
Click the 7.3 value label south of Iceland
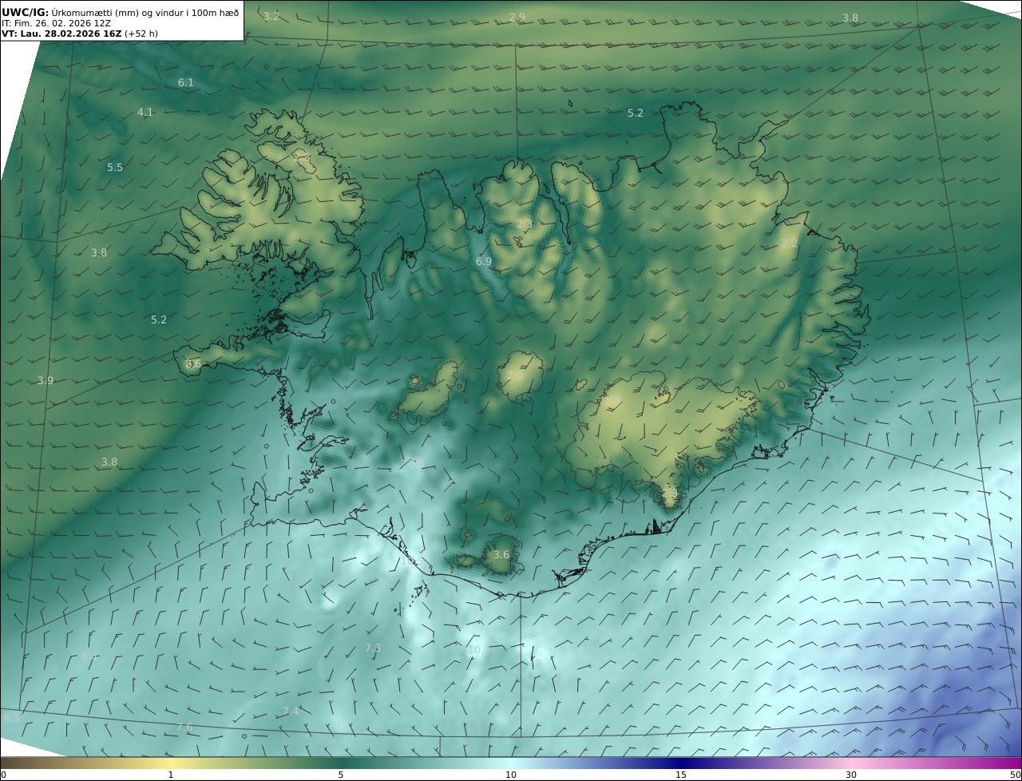[x=373, y=648]
